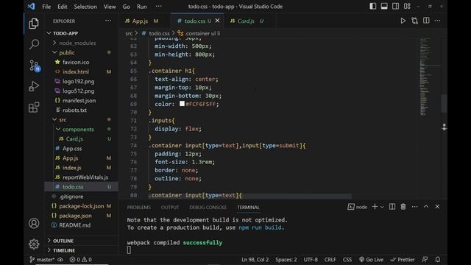This screenshot has height=265, width=471.
Task: Click the CRLF end-of-line indicator
Action: [330, 260]
